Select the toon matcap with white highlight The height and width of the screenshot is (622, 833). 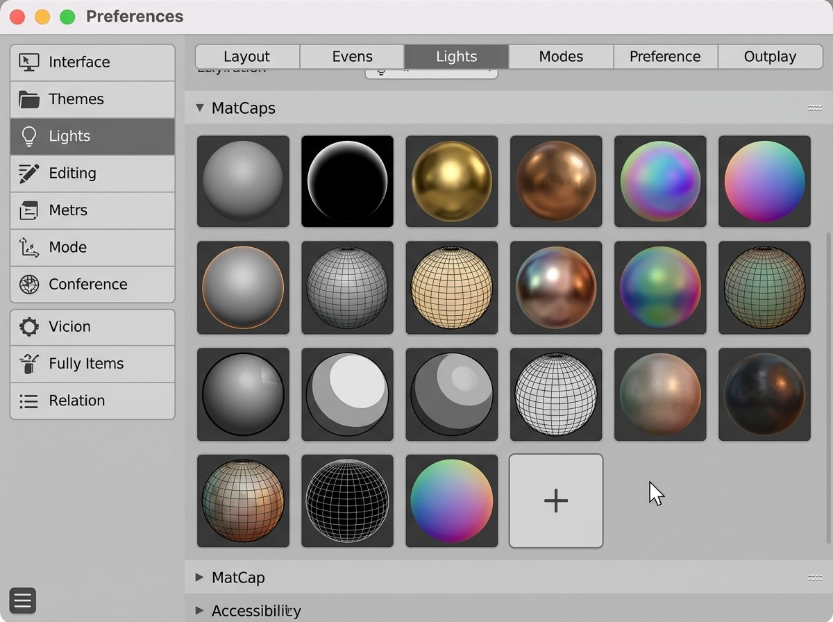(x=347, y=394)
